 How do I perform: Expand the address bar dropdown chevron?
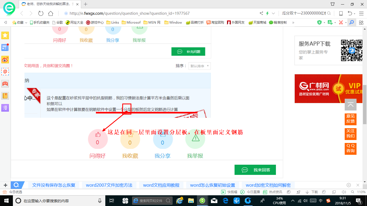pyautogui.click(x=273, y=13)
